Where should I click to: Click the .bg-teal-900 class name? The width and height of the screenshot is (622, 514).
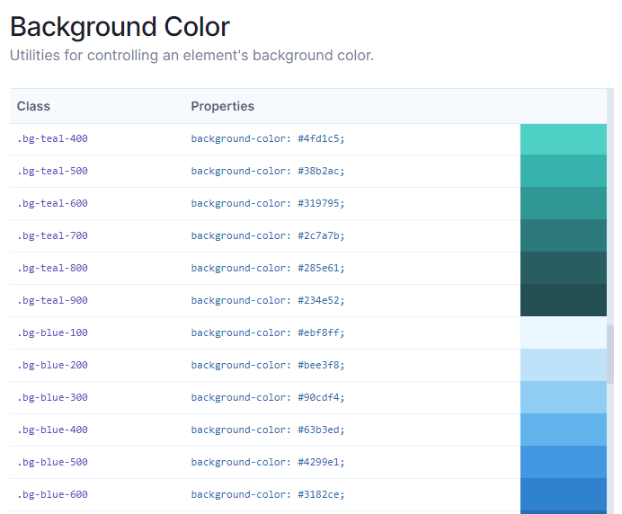point(52,300)
